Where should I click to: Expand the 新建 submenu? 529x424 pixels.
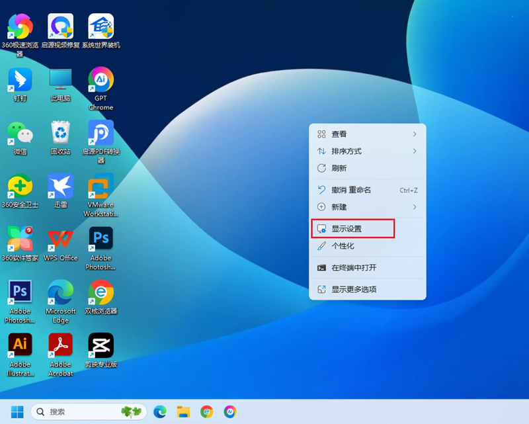[368, 207]
